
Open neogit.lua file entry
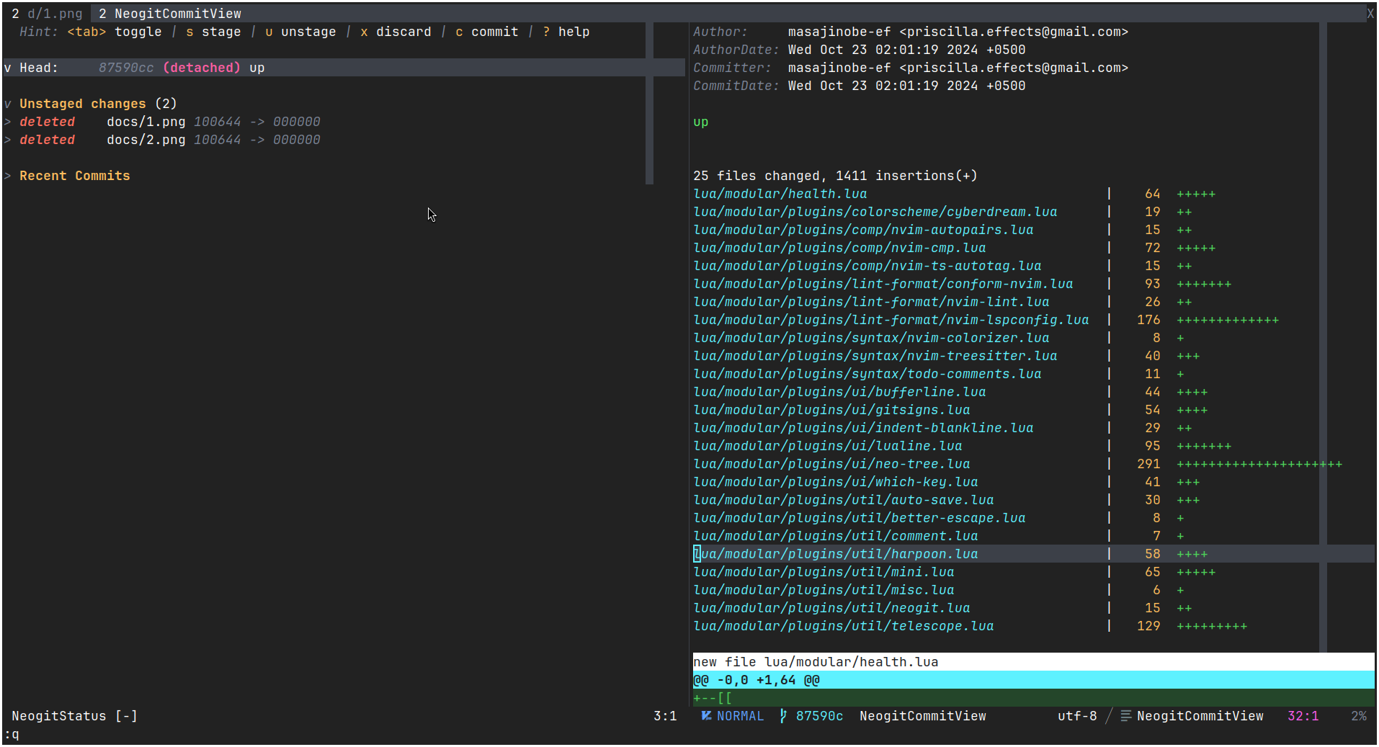click(x=831, y=608)
